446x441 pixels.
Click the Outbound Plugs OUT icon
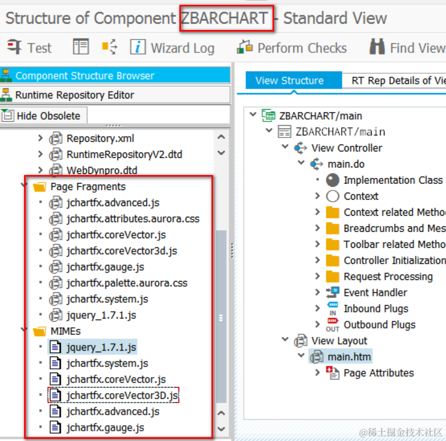point(332,325)
